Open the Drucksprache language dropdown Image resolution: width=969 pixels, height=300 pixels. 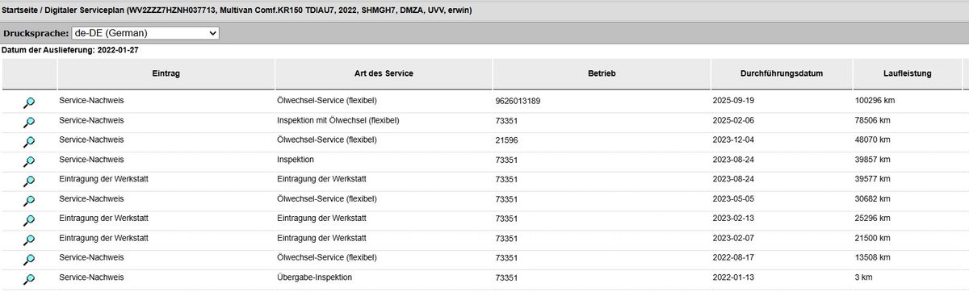pyautogui.click(x=145, y=33)
